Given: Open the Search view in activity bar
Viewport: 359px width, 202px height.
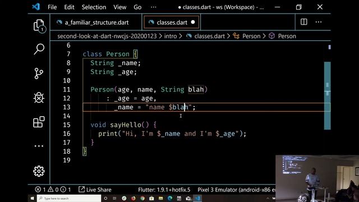Looking at the screenshot, I should pos(39,49).
